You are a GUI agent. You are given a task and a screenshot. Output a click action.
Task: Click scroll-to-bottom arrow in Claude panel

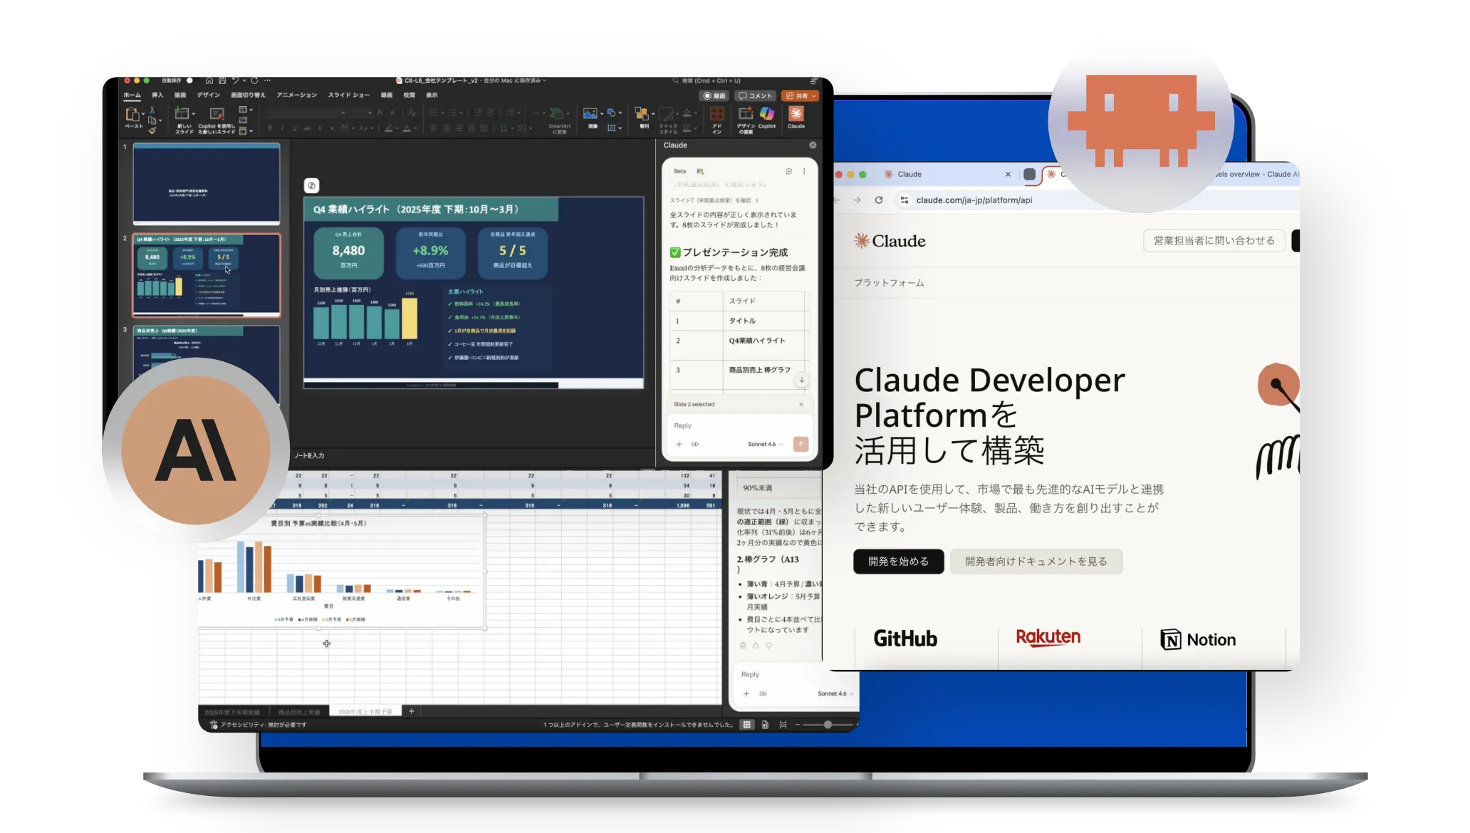pos(802,380)
